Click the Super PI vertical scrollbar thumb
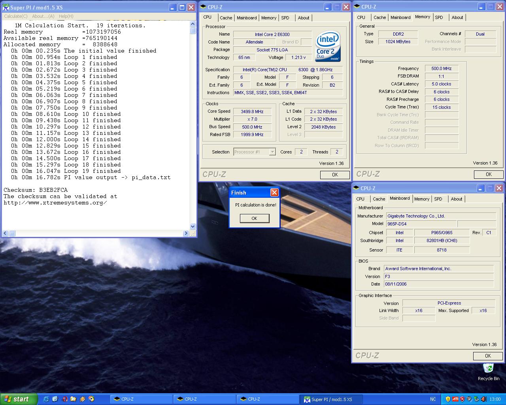 click(193, 31)
